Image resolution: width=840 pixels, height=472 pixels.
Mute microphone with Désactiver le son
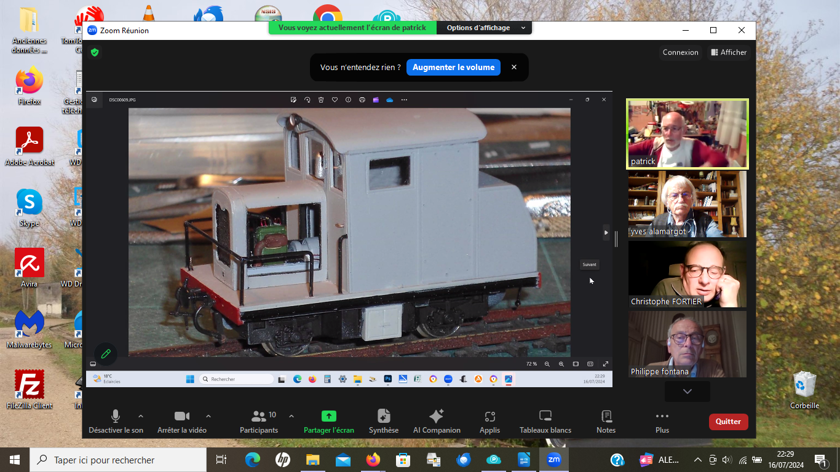click(116, 422)
